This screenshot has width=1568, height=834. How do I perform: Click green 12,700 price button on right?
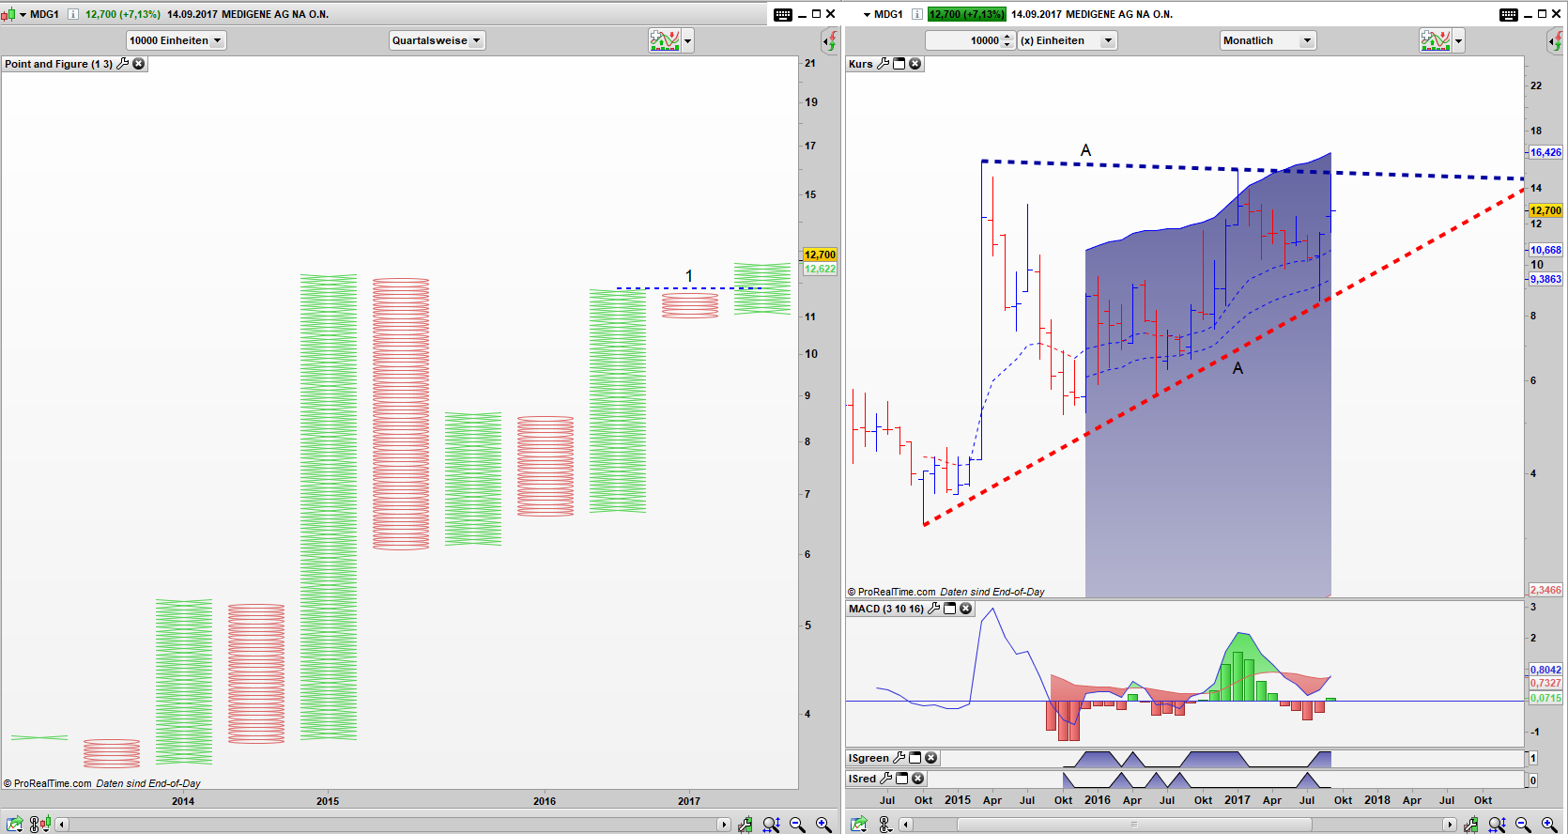coord(966,14)
